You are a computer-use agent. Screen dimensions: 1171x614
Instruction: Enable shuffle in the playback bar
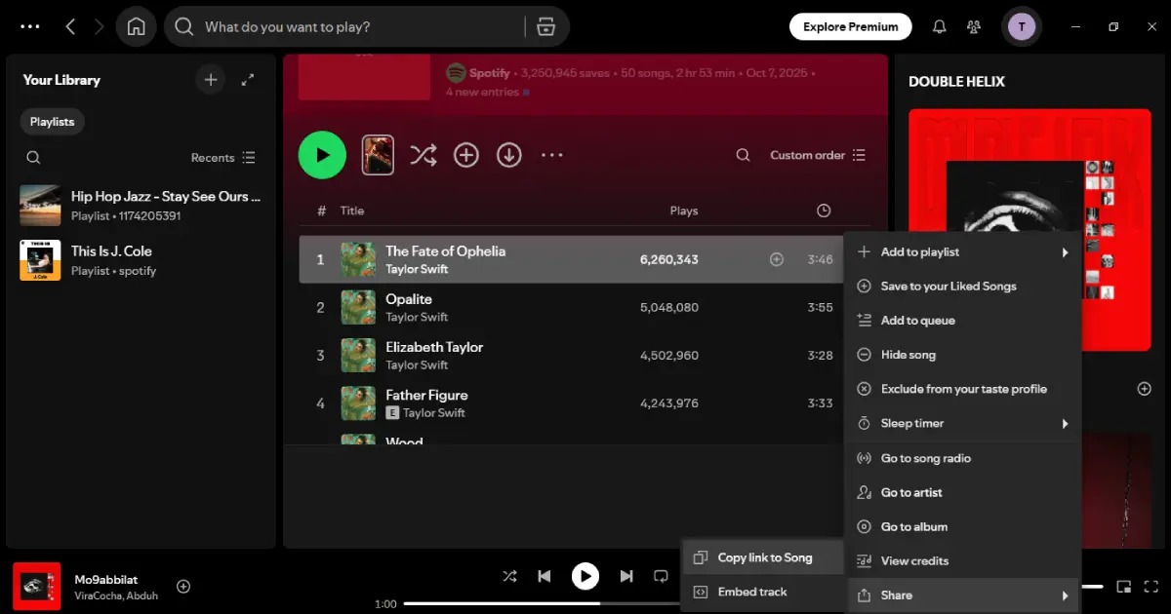point(509,576)
